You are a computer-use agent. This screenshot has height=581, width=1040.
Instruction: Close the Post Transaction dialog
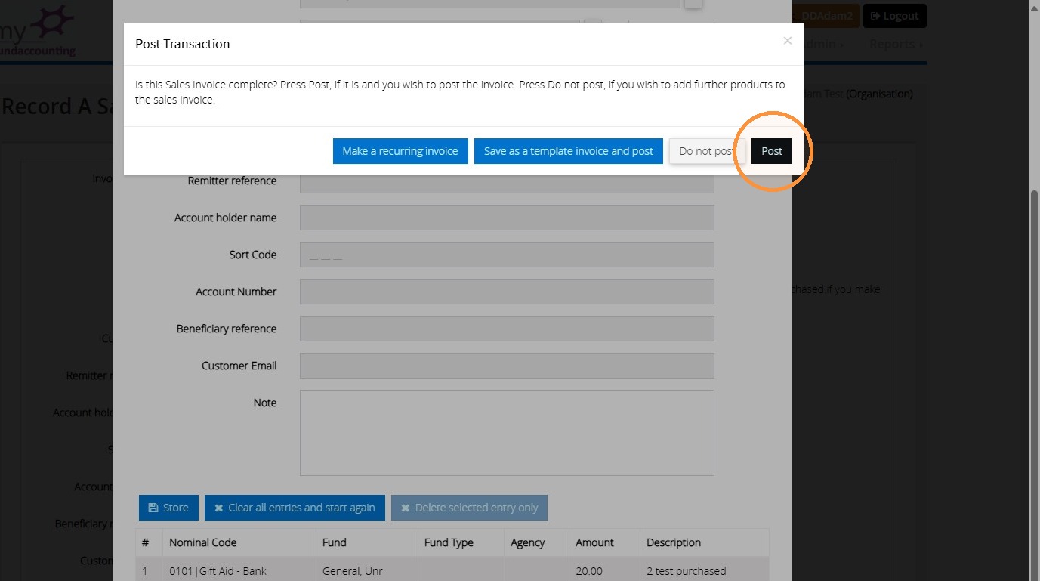(788, 41)
